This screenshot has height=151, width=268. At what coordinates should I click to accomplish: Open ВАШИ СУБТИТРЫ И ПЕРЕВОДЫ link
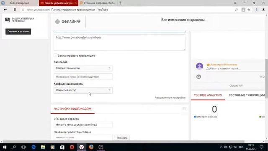click(x=23, y=20)
